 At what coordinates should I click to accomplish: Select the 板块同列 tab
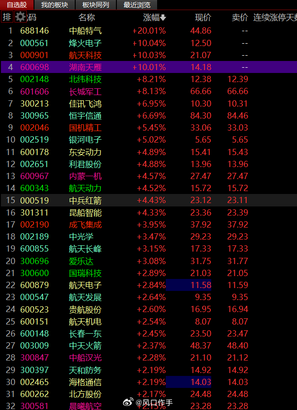coord(95,5)
